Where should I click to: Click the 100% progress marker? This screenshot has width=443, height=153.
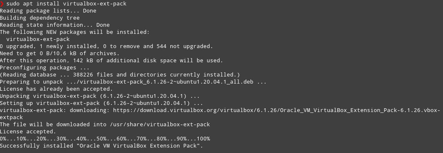point(203,139)
